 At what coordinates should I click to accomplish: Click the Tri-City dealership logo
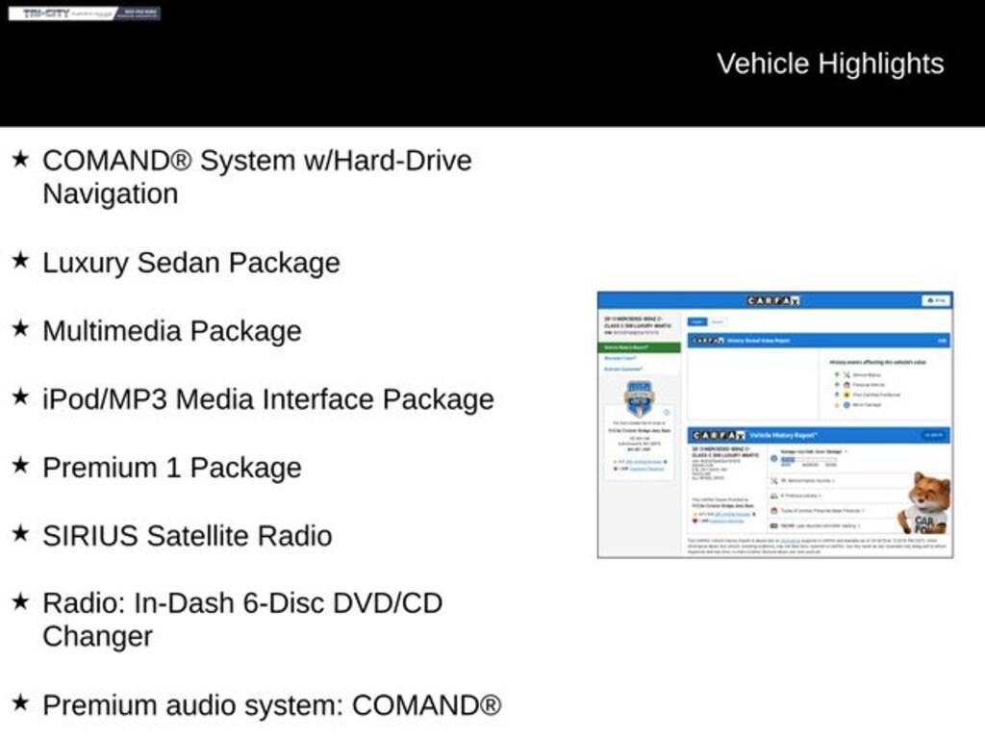[x=85, y=13]
